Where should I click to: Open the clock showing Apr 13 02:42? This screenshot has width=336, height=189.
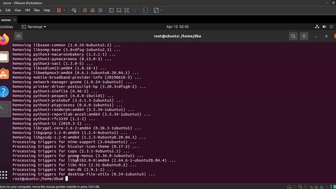(177, 27)
